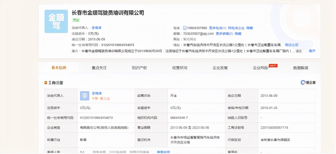Click the header establishment date 2013-06-09

(96, 39)
